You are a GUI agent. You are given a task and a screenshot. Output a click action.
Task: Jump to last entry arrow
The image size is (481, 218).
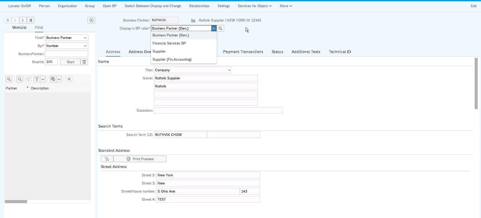[31, 20]
